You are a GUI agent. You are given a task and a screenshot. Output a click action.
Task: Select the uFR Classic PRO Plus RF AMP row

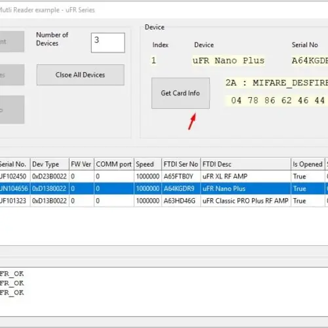point(164,201)
